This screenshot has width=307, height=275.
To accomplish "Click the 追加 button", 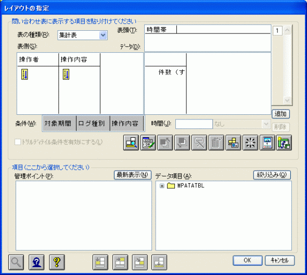I will pos(280,114).
